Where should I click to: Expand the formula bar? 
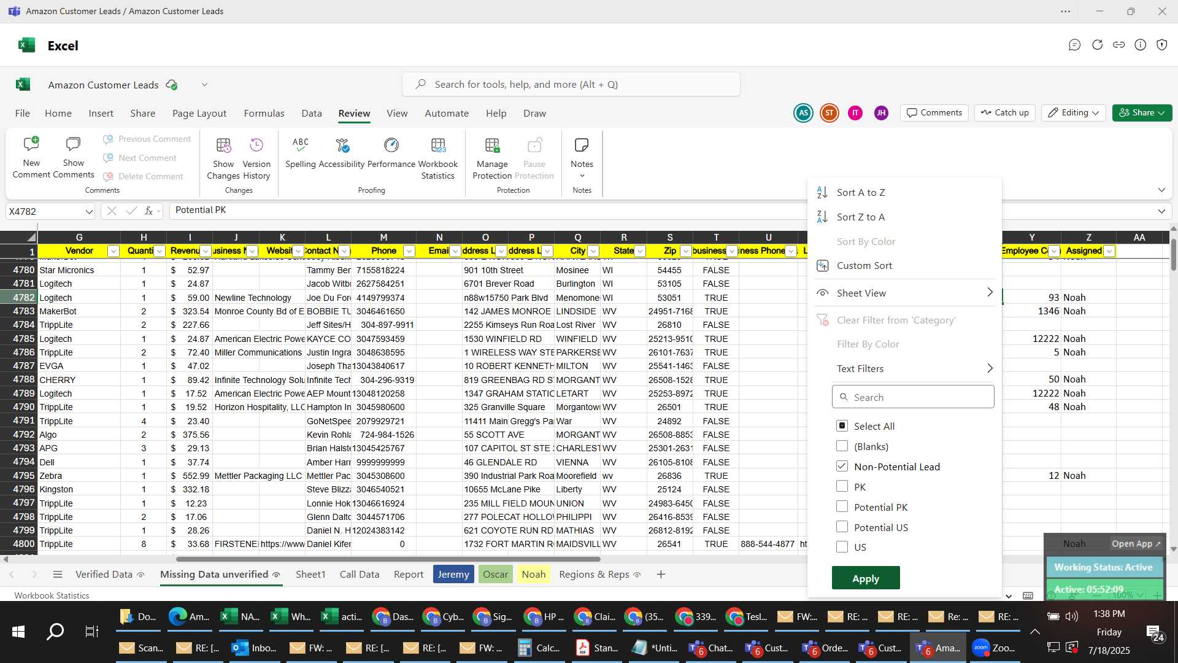[1161, 211]
